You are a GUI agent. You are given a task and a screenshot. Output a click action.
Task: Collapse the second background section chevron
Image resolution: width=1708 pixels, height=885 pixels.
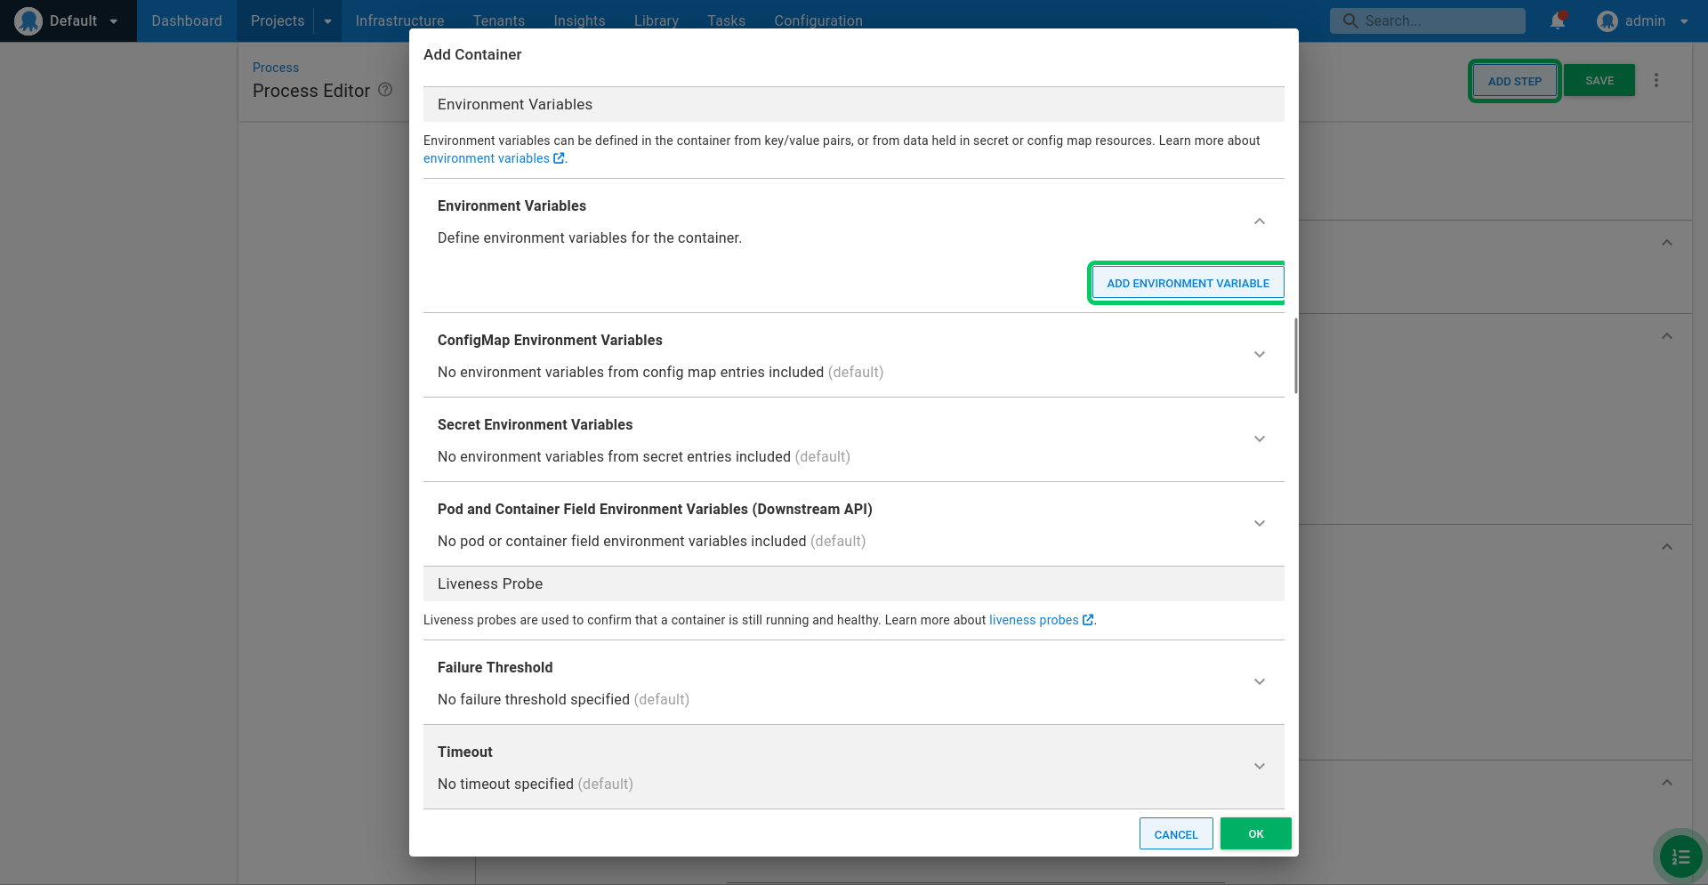point(1667,336)
